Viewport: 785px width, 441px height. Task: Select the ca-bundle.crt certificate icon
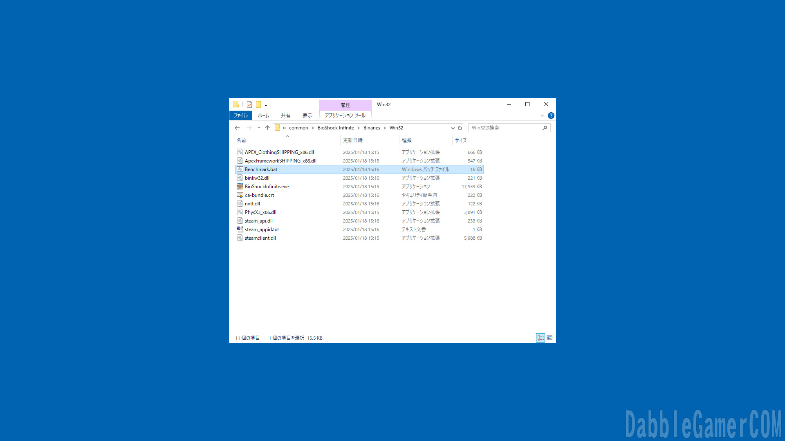(240, 195)
